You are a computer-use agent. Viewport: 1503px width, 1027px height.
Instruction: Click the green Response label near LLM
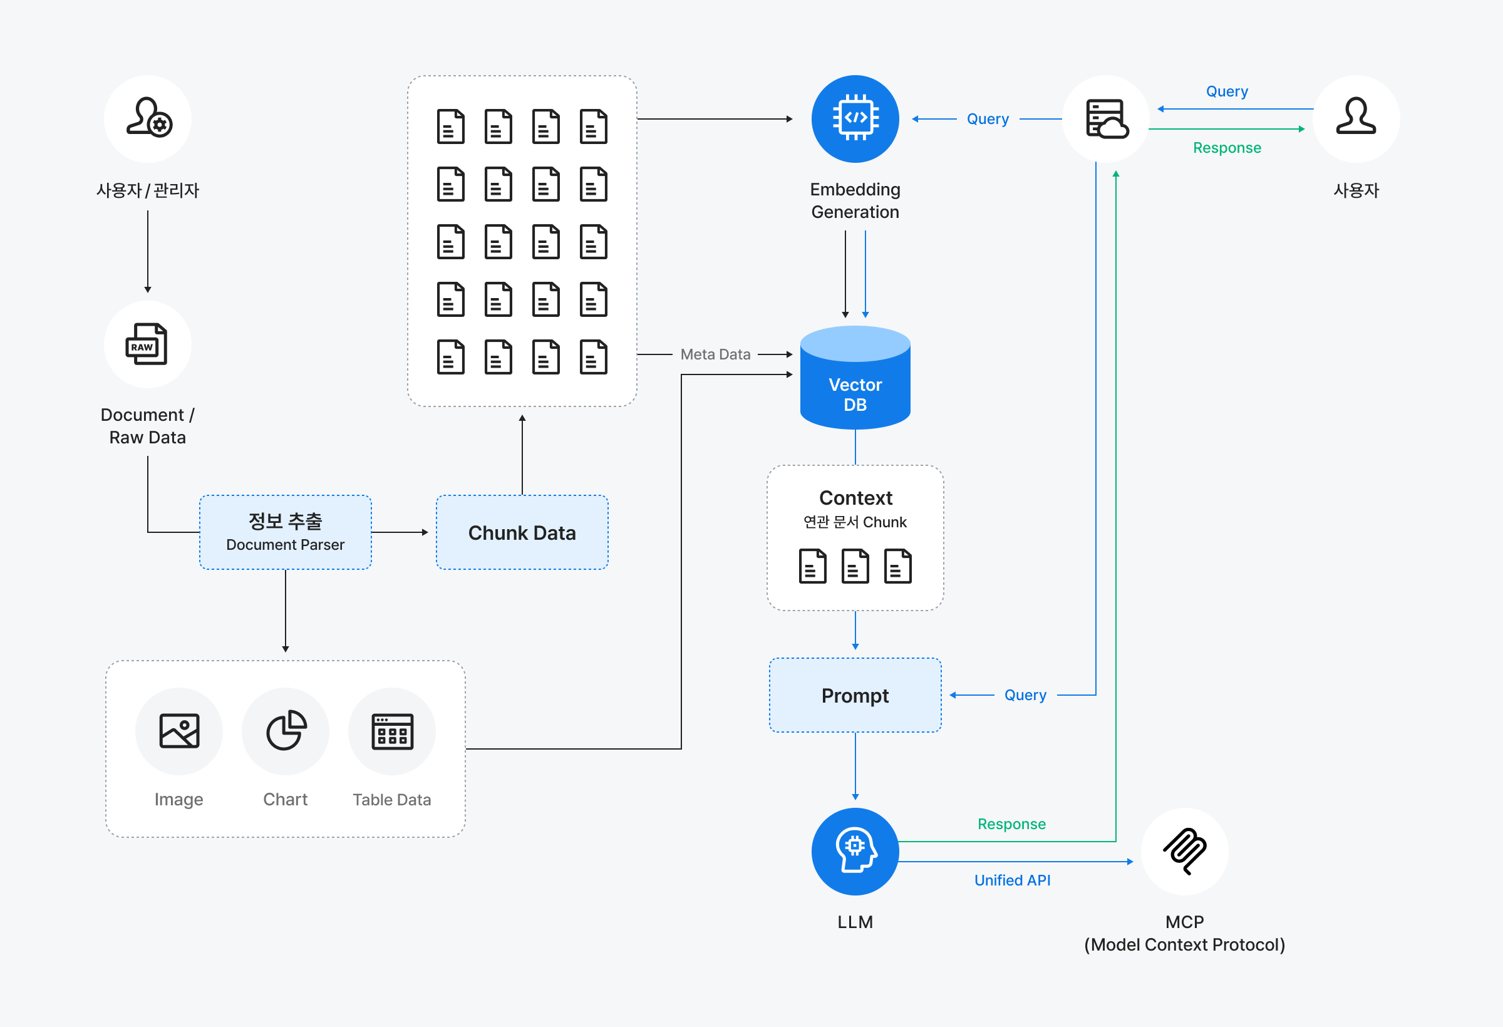[1011, 824]
